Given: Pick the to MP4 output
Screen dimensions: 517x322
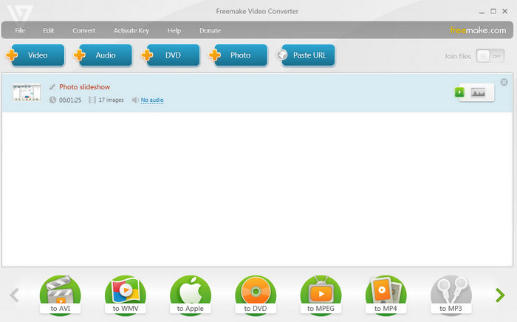Looking at the screenshot, I should [x=386, y=295].
